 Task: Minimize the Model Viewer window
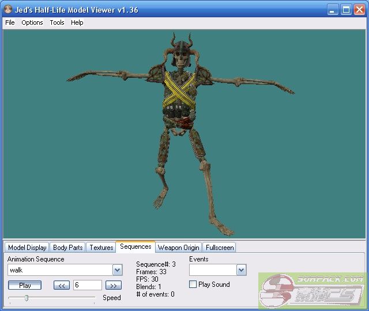pos(333,10)
